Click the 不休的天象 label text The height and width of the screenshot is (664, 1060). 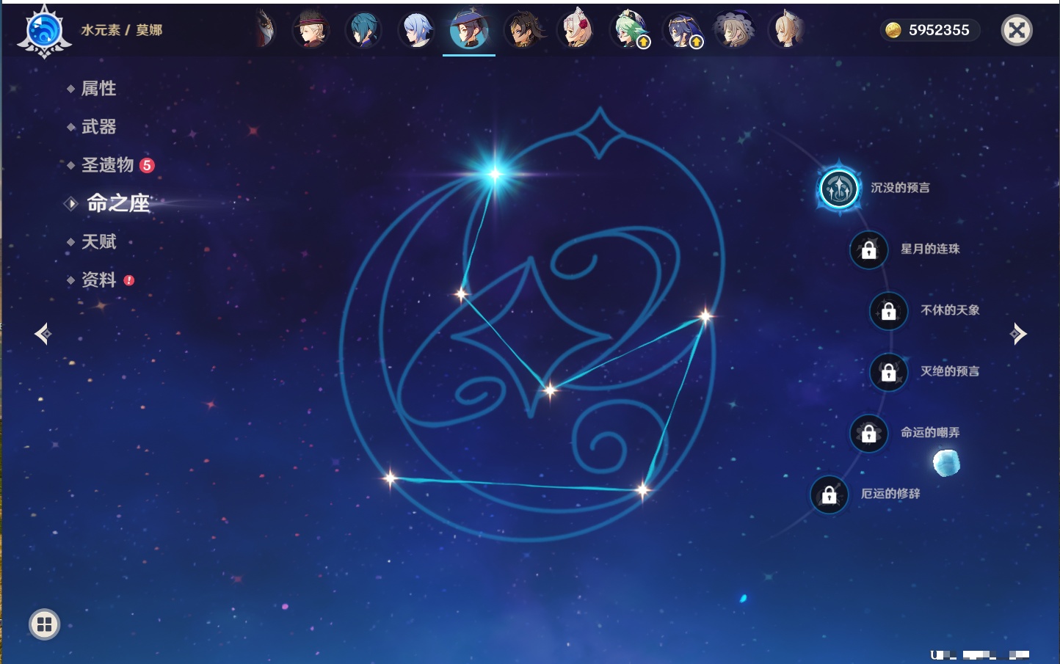950,310
